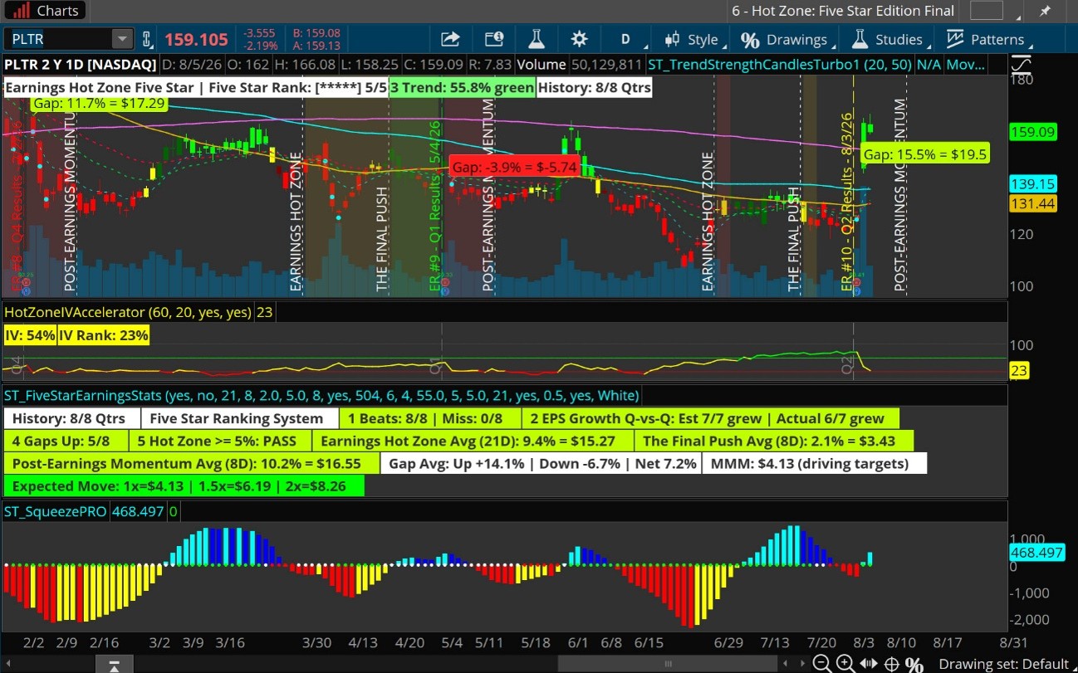Click the ST_TrendStrengthCandlesTurbo1 study label

click(x=779, y=64)
